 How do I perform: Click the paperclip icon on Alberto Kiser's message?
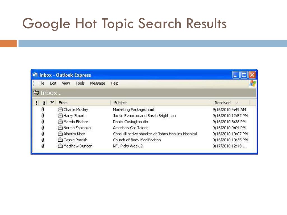[43, 134]
